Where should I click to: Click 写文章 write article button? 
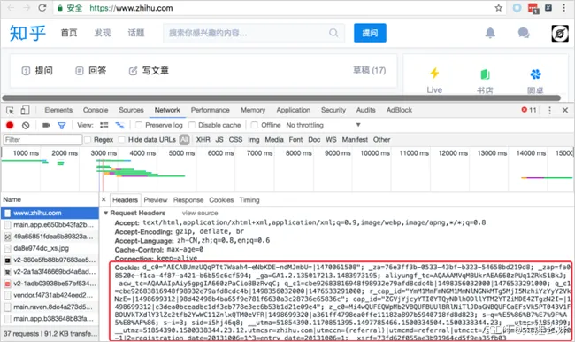click(x=149, y=71)
